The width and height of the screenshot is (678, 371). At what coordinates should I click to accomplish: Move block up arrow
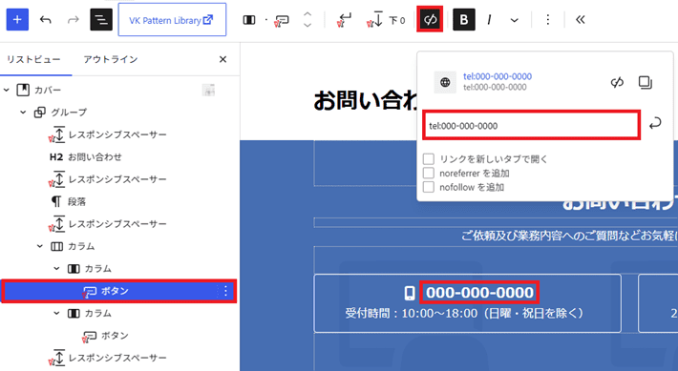(307, 14)
